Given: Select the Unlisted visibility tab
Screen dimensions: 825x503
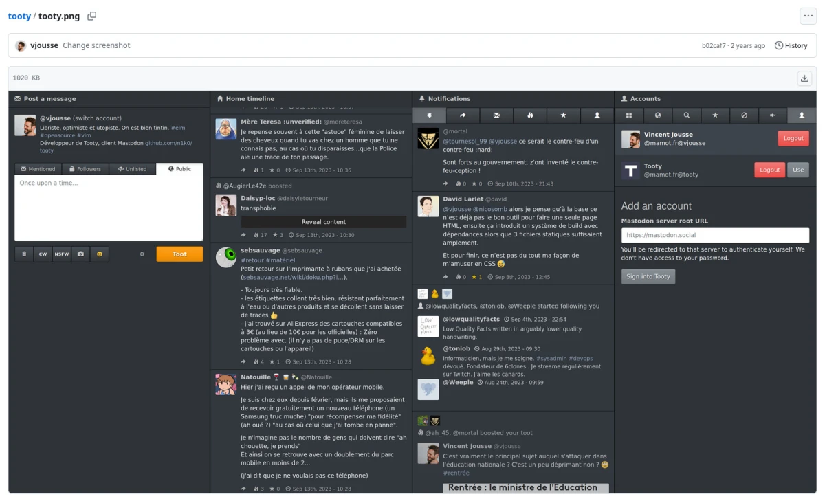Looking at the screenshot, I should (132, 168).
